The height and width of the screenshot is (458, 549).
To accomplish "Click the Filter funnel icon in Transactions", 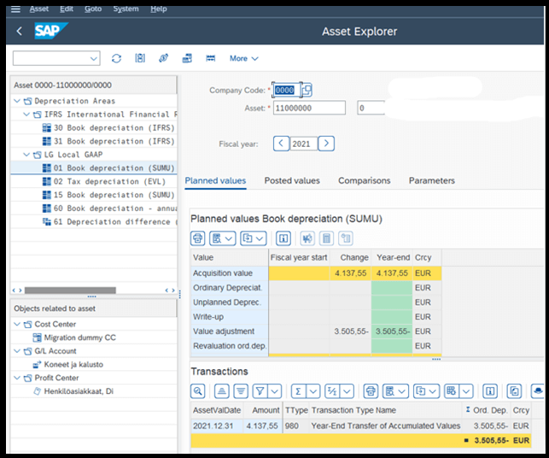I will click(260, 391).
